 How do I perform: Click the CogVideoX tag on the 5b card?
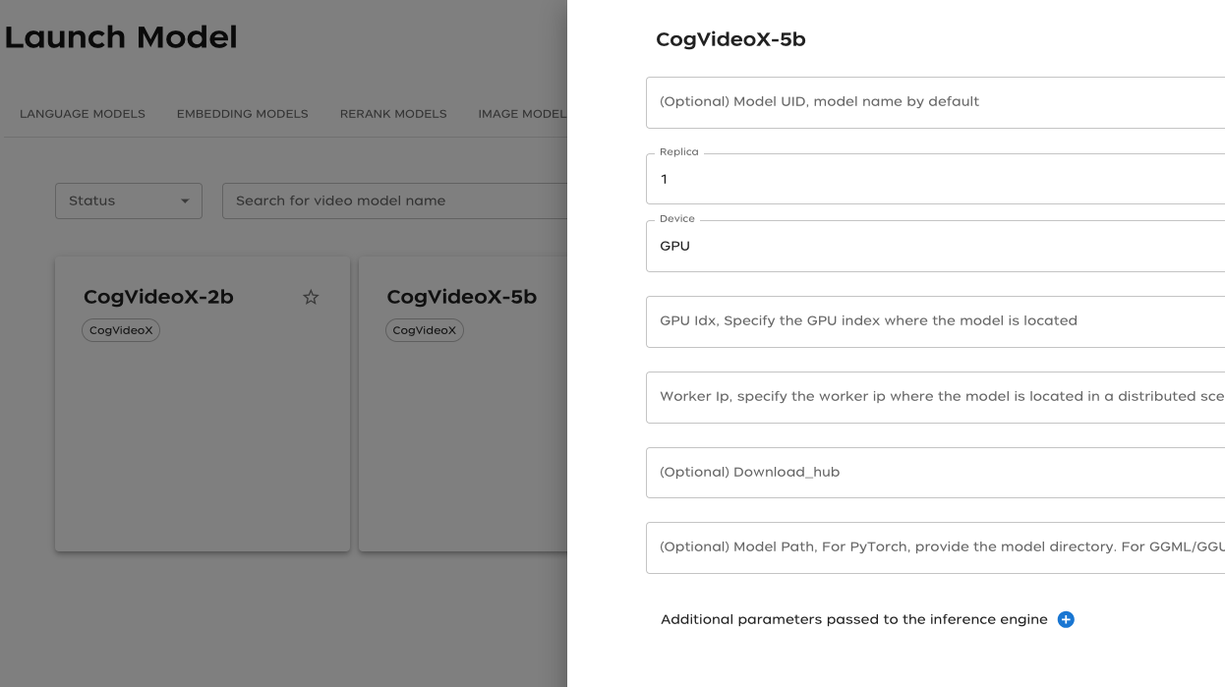[425, 330]
